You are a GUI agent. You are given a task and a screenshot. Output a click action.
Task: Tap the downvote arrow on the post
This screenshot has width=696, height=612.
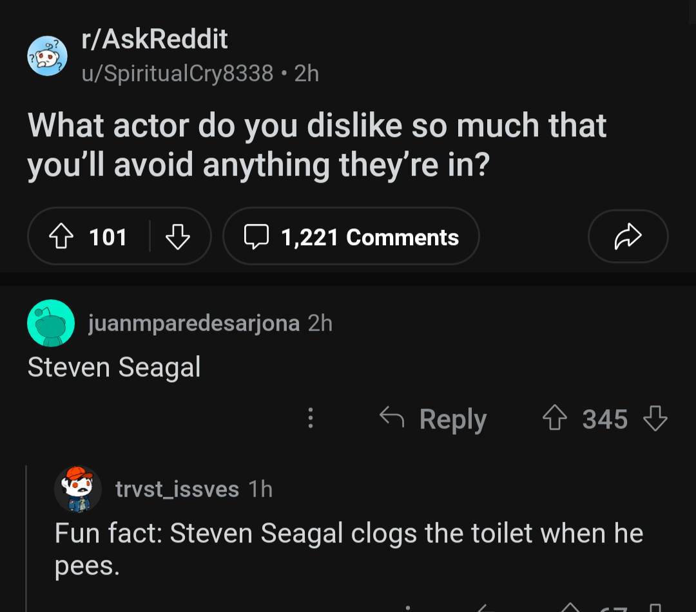tap(179, 236)
